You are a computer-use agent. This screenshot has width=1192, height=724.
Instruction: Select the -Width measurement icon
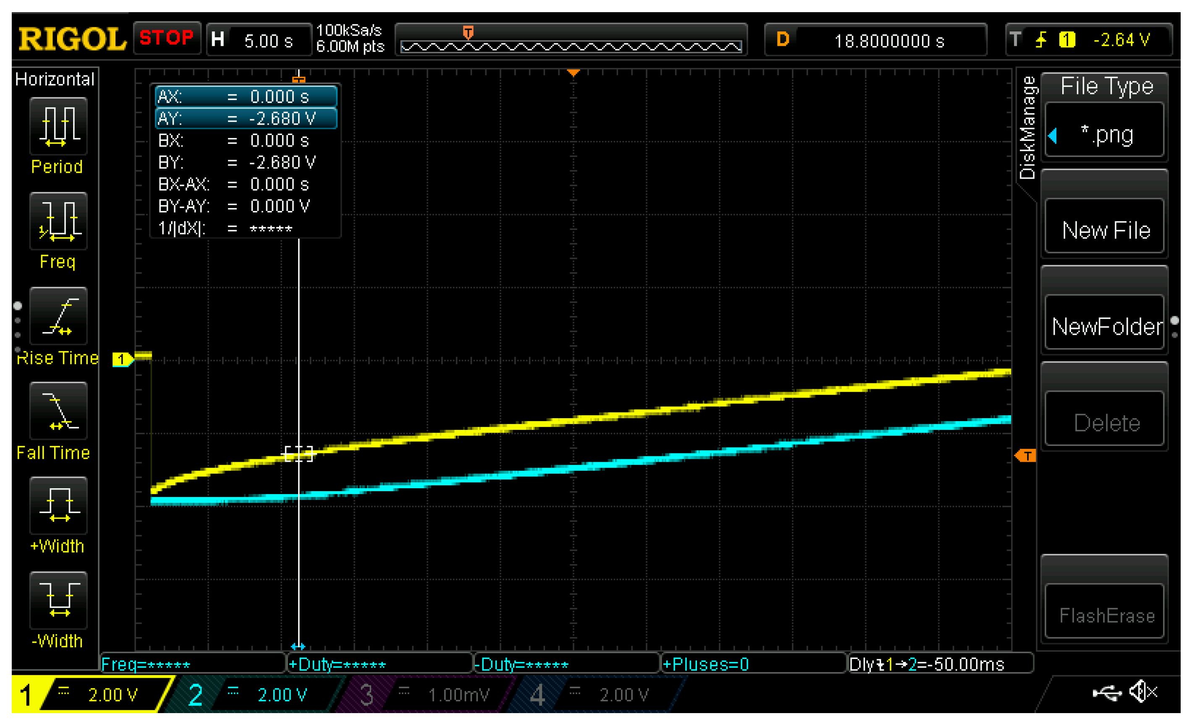58,601
